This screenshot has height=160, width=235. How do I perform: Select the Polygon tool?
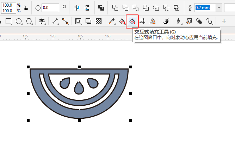29,21
